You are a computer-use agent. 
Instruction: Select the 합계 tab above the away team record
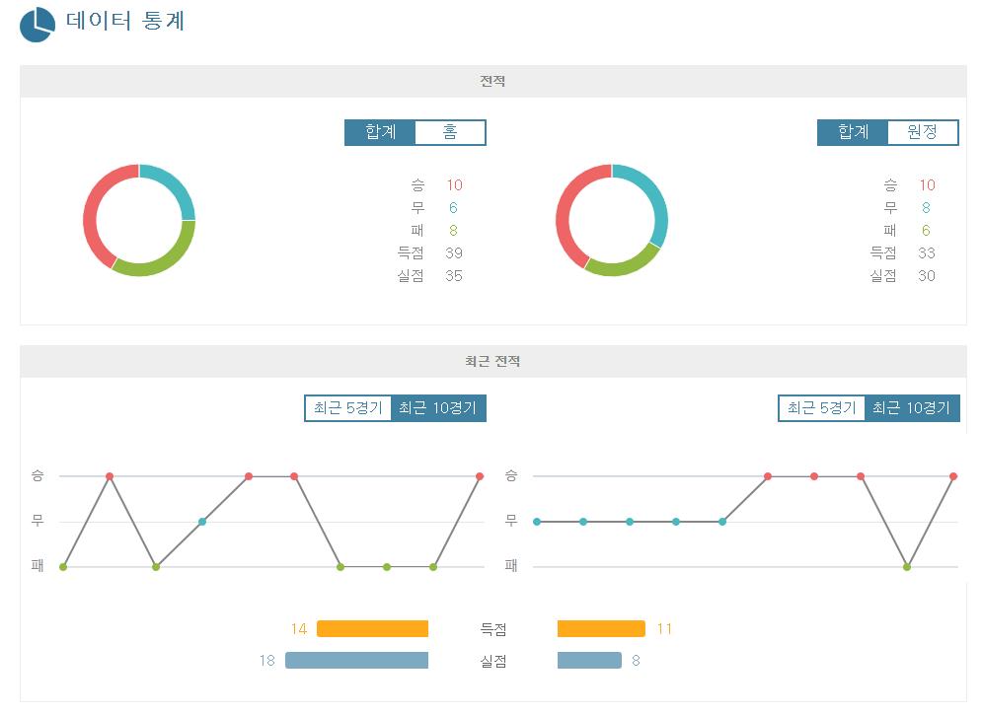[853, 132]
